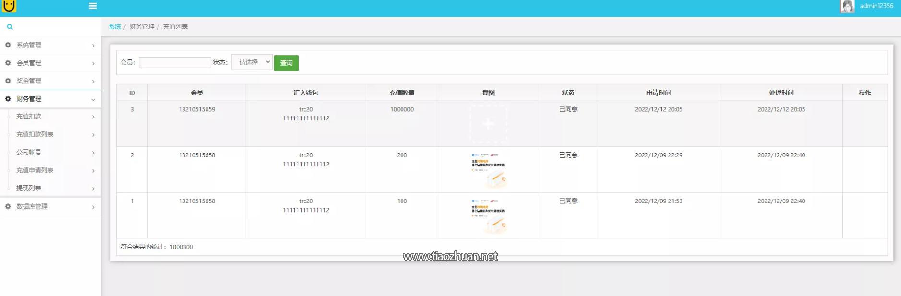This screenshot has width=901, height=296.
Task: Click gear icon beside 会员管理
Action: coord(8,63)
